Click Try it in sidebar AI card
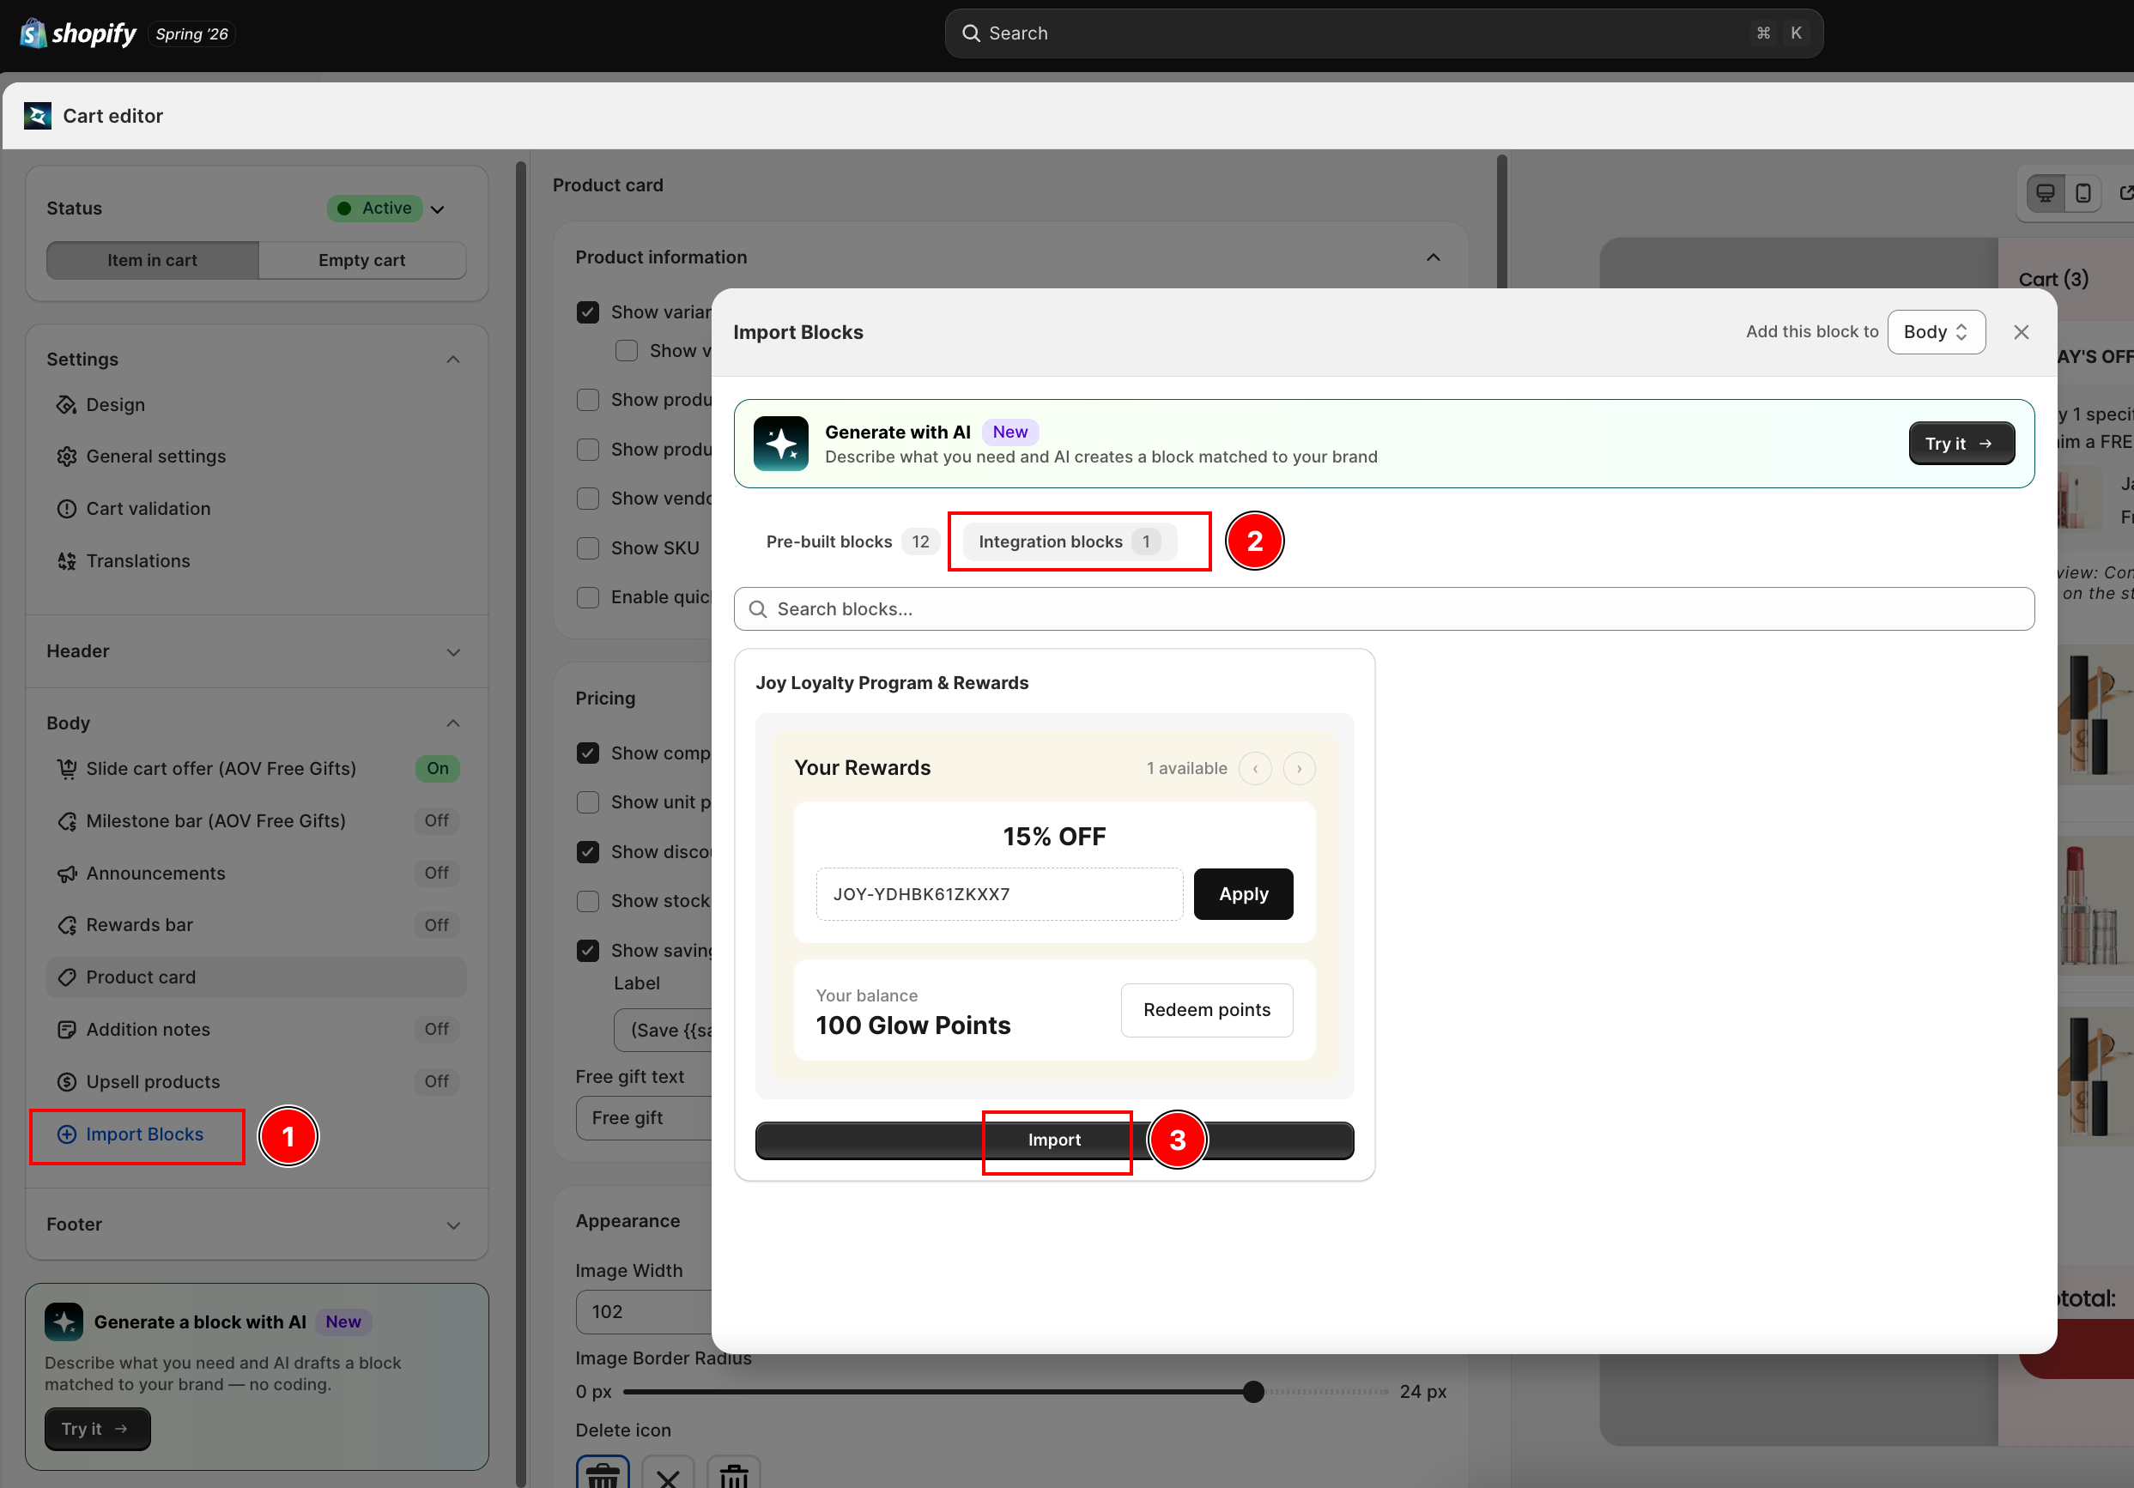This screenshot has height=1488, width=2134. tap(98, 1430)
